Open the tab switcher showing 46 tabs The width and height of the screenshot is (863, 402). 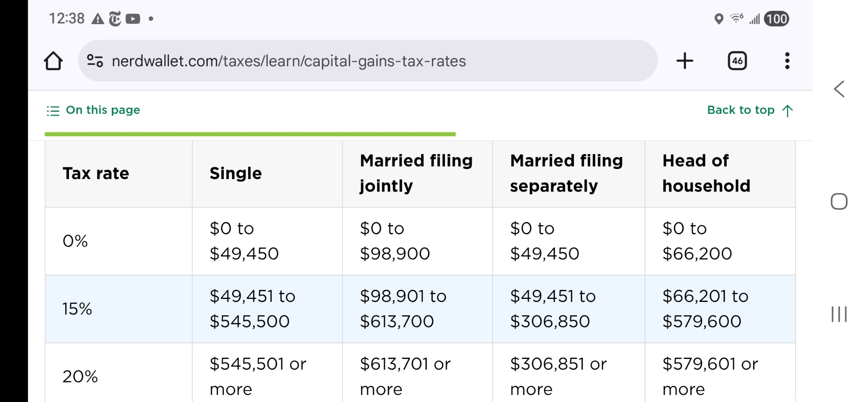point(737,61)
